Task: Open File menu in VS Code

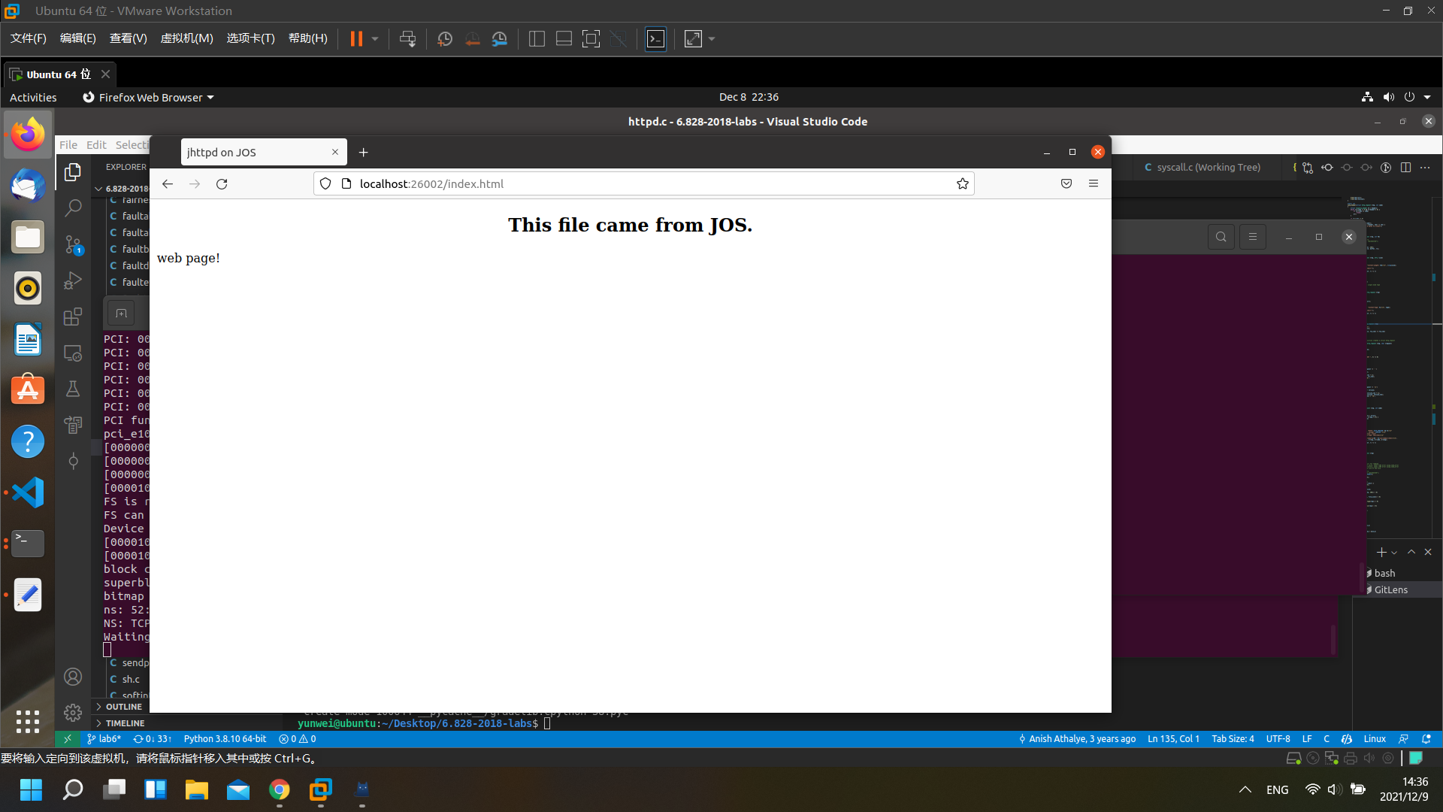Action: [x=68, y=145]
